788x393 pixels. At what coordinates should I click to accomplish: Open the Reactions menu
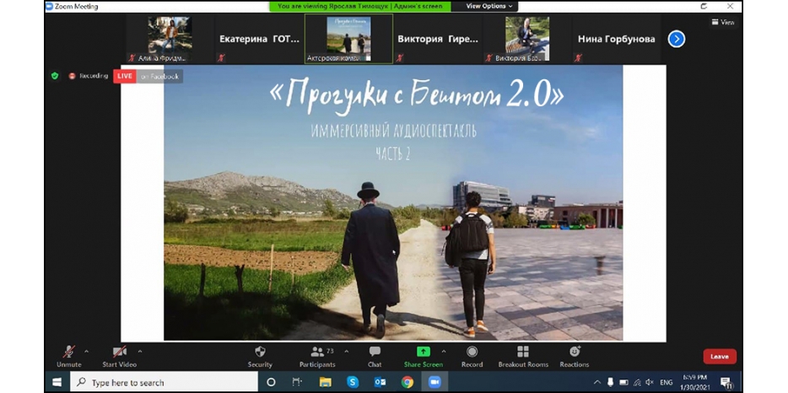click(575, 357)
